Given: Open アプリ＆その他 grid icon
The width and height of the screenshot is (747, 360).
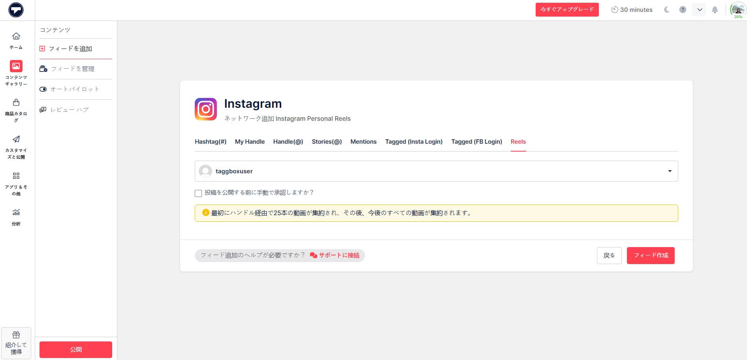Looking at the screenshot, I should point(16,176).
